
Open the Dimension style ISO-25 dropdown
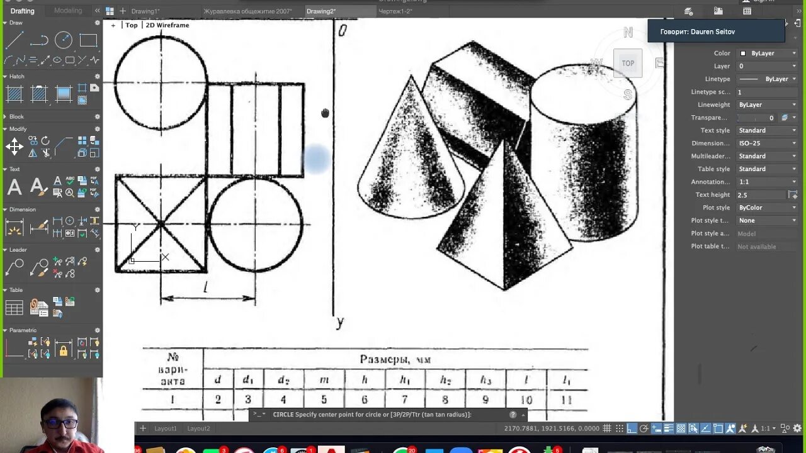tap(768, 143)
